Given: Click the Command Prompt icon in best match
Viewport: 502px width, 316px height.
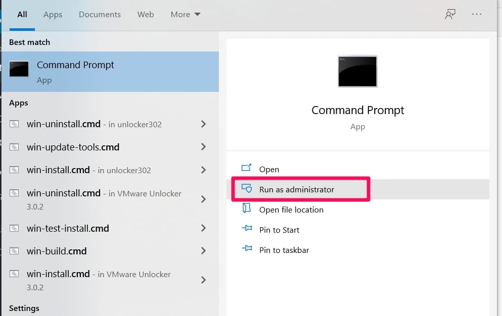Looking at the screenshot, I should point(19,69).
